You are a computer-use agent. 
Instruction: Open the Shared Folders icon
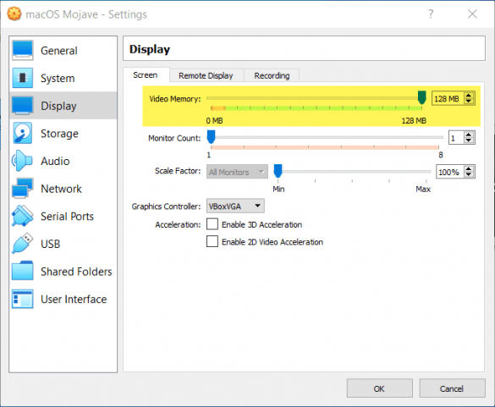point(22,271)
